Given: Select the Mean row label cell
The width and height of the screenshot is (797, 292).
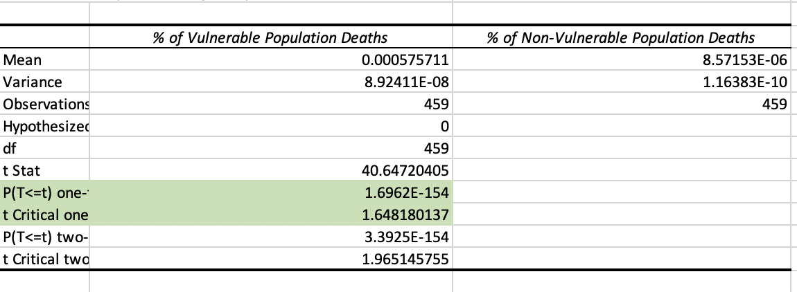Looking at the screenshot, I should (45, 60).
